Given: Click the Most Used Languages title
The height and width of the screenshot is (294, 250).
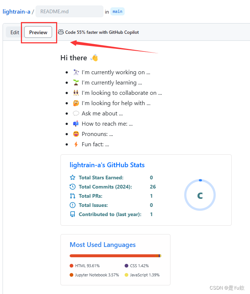Looking at the screenshot, I should [103, 245].
